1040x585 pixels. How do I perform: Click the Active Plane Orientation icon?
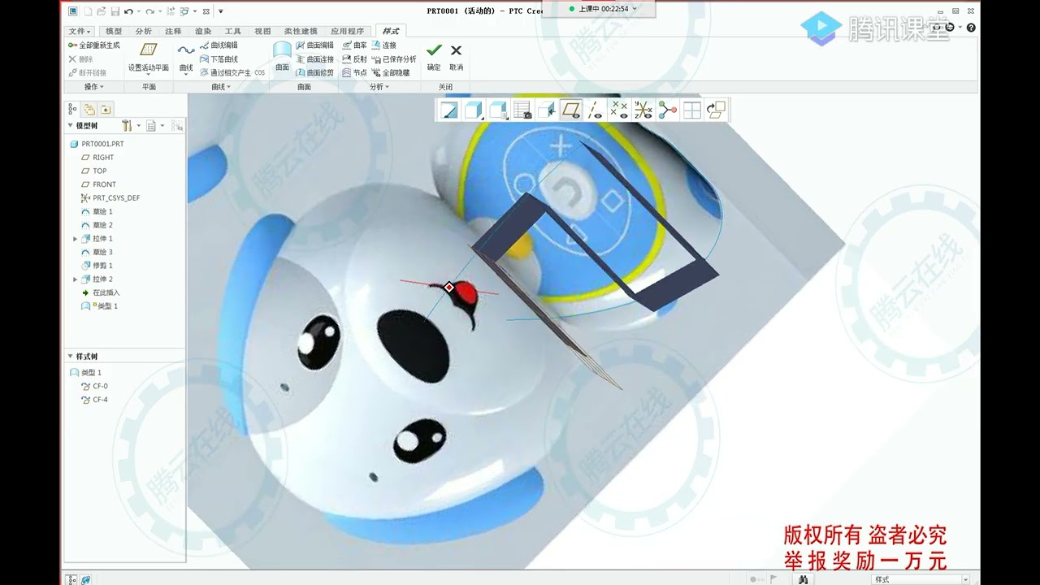[716, 110]
